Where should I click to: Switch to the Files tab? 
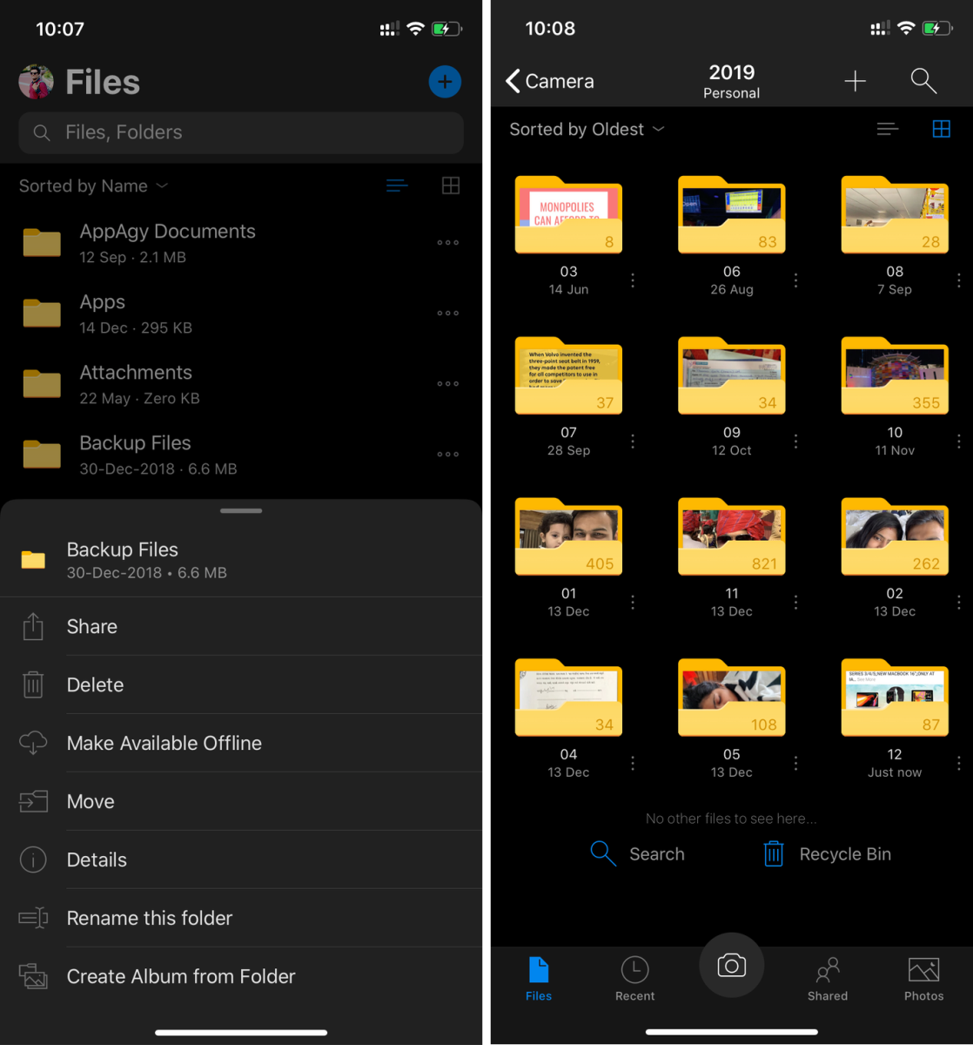coord(539,979)
